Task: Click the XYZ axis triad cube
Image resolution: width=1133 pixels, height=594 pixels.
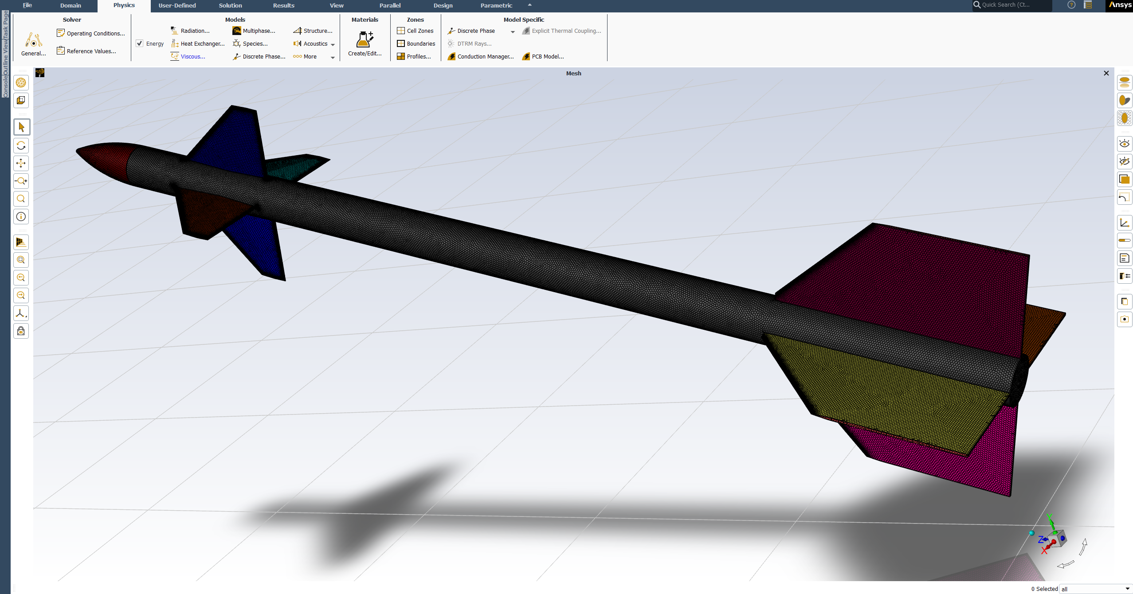Action: coord(1058,539)
